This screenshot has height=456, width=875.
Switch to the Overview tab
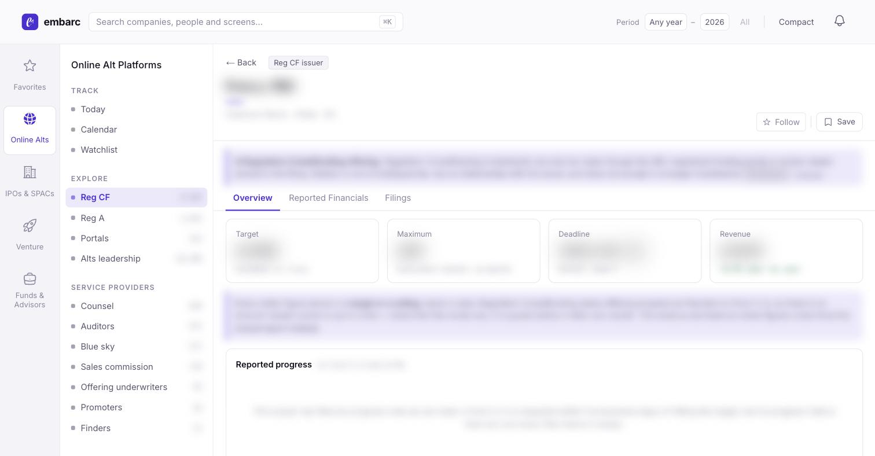pyautogui.click(x=253, y=198)
